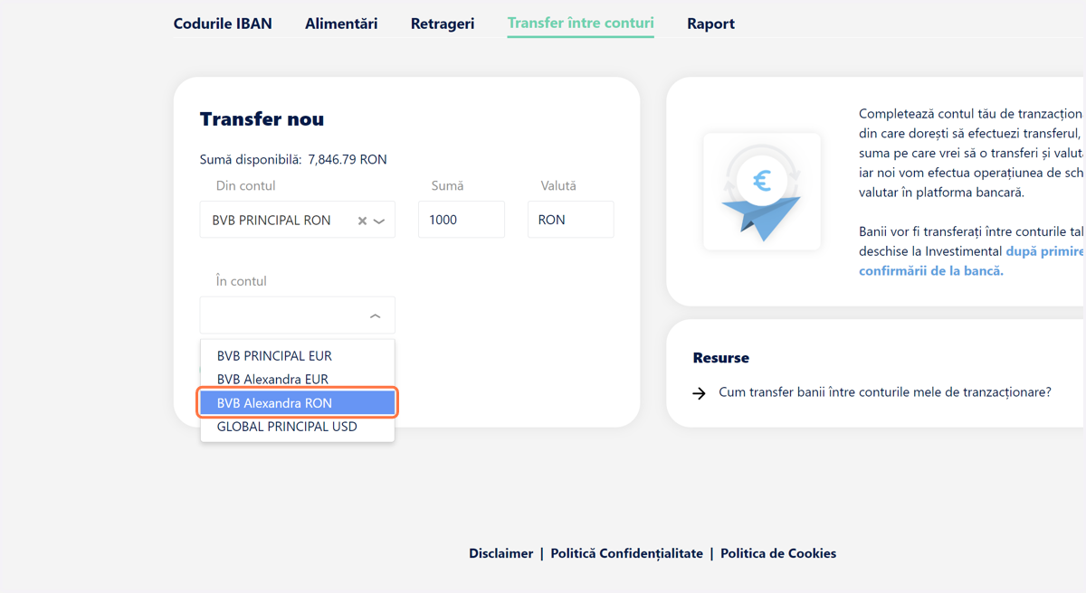
Task: Open the Codurile IBAN tab
Action: [x=223, y=24]
